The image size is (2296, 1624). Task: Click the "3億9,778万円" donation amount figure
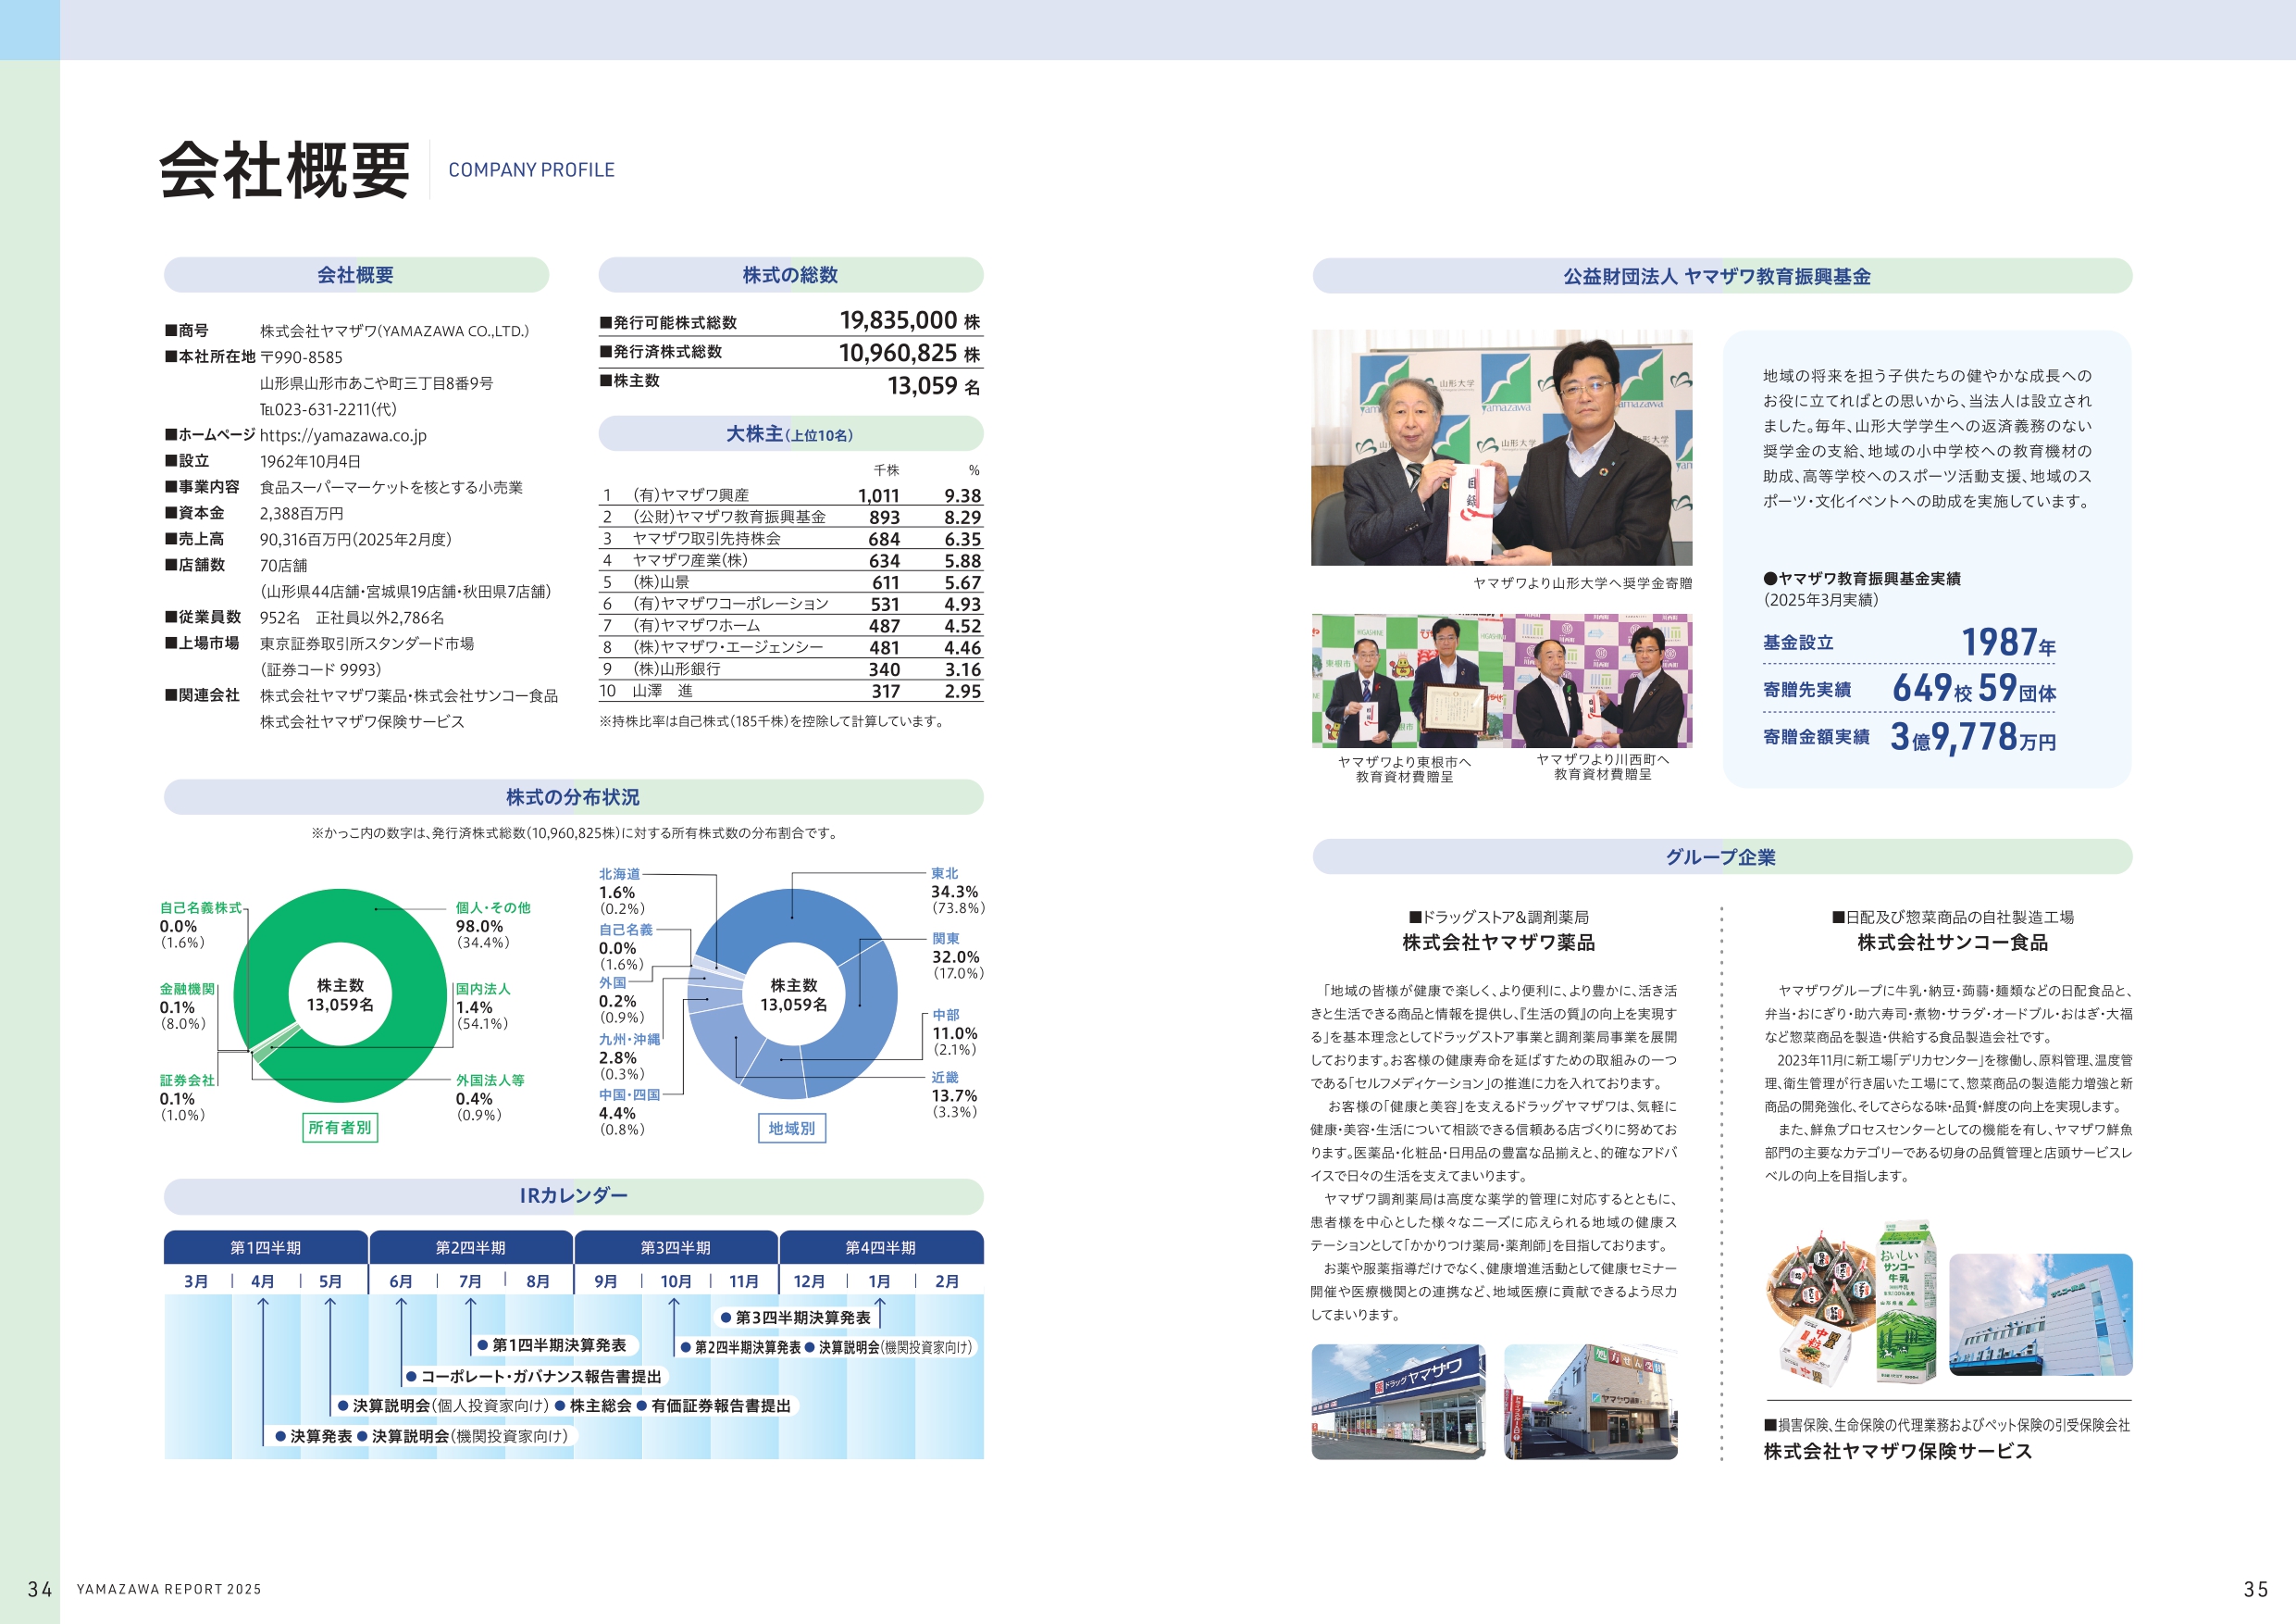[x=1973, y=737]
